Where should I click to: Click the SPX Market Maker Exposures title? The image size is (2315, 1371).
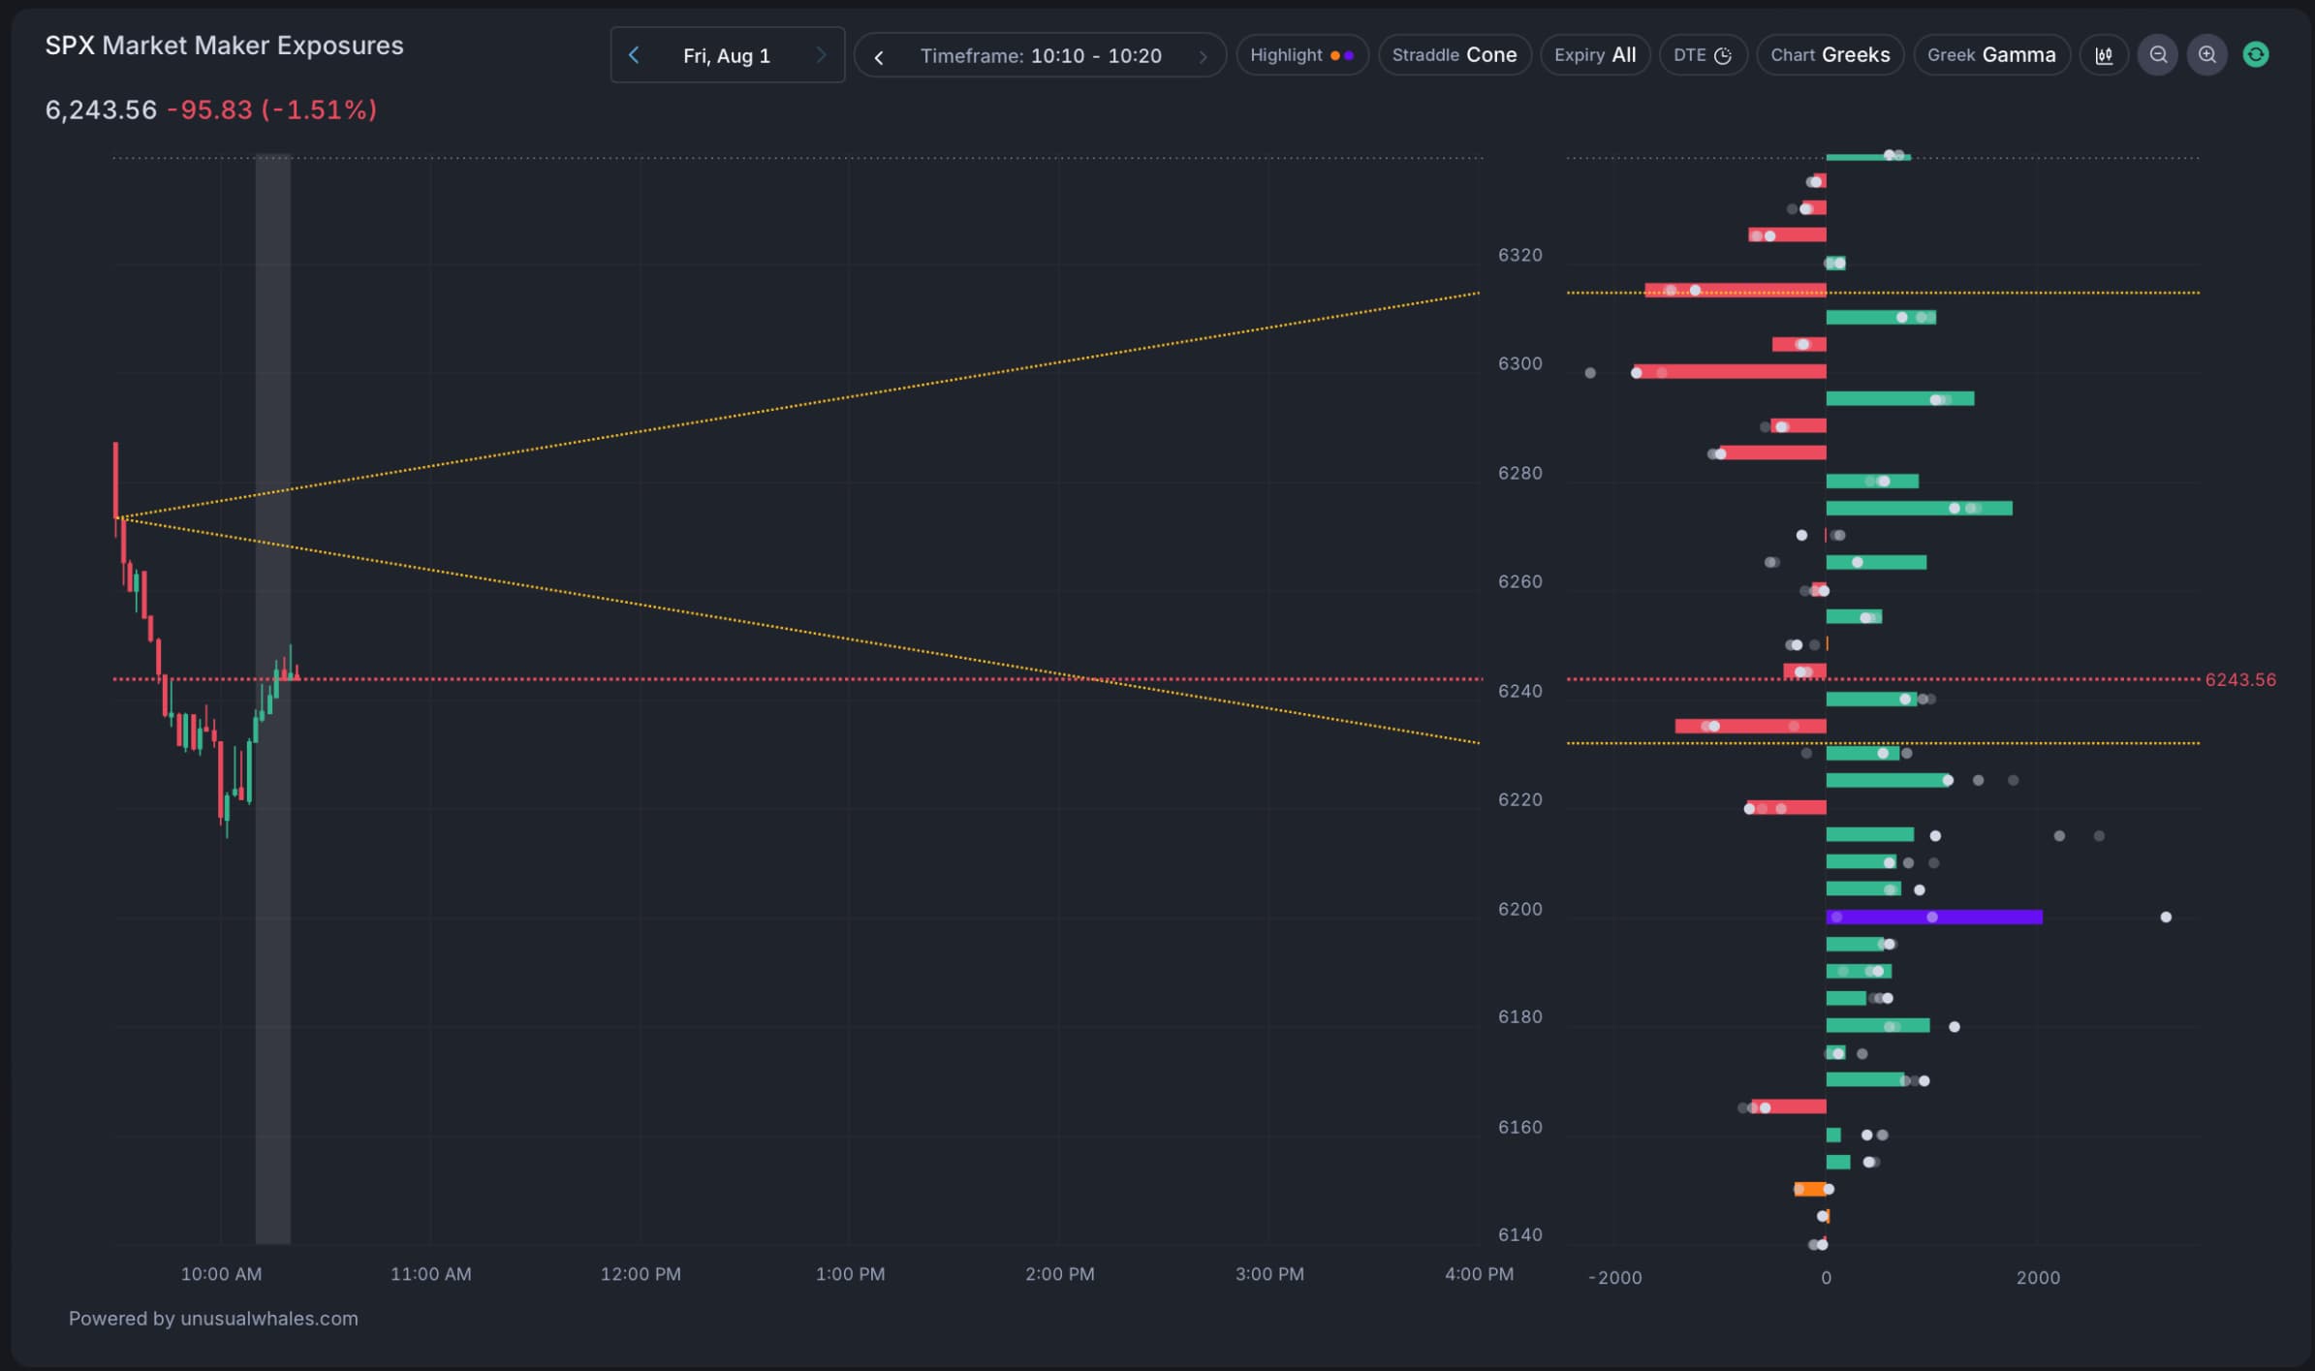pyautogui.click(x=224, y=46)
